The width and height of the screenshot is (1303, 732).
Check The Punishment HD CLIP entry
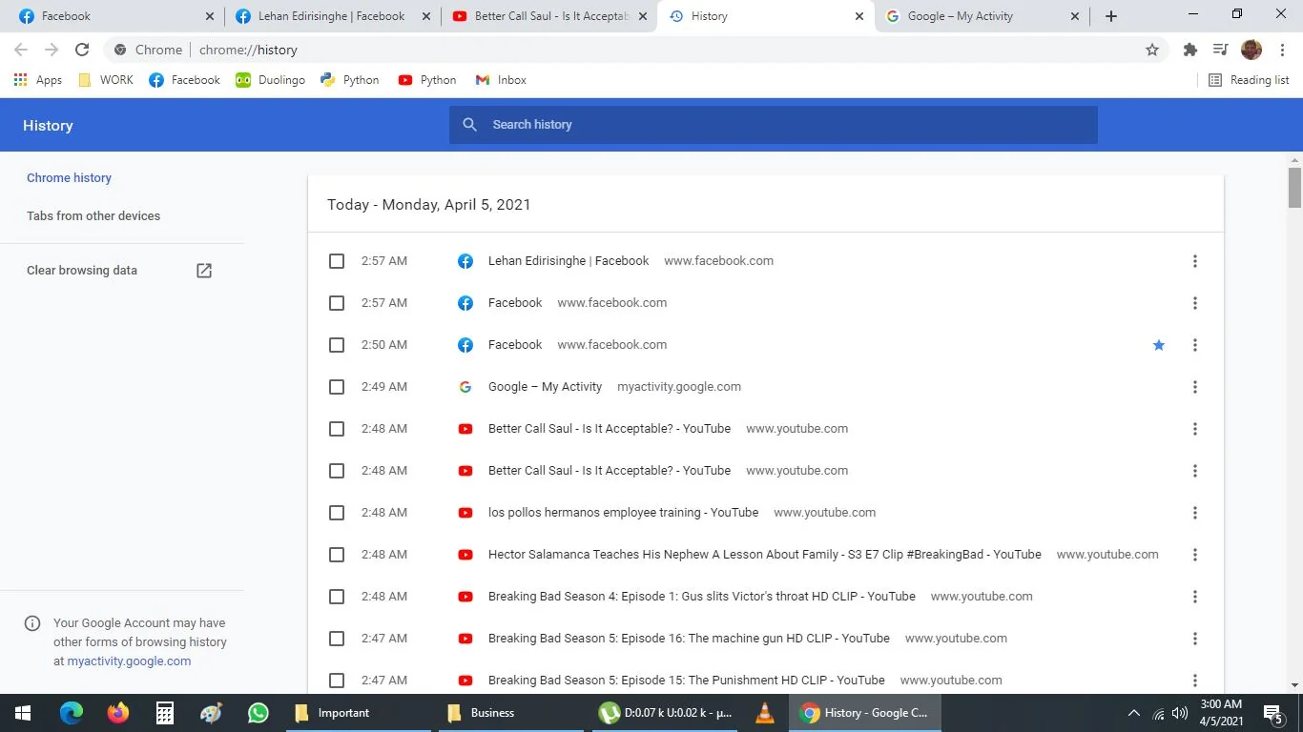[x=337, y=681]
